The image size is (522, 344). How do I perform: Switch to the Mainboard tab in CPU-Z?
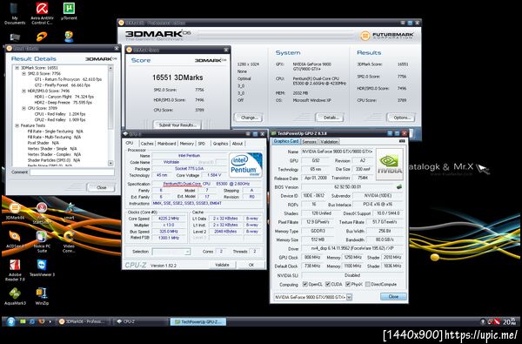[166, 144]
